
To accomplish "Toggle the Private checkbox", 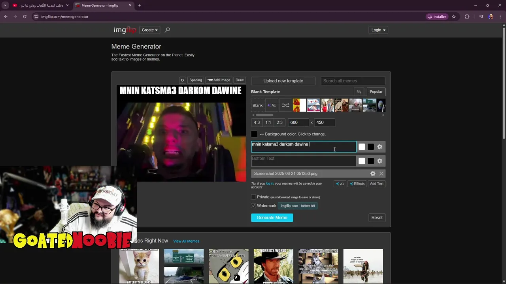I will coord(253,197).
